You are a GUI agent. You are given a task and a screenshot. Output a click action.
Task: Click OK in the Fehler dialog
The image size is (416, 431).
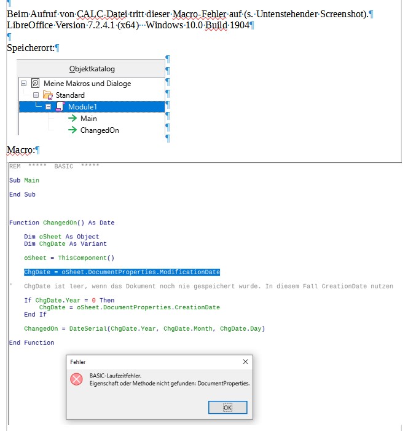(x=227, y=407)
